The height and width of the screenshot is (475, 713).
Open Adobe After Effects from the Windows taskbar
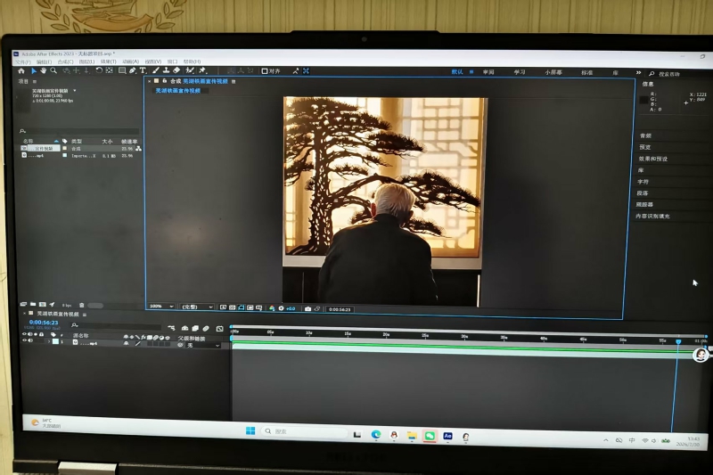tap(448, 436)
